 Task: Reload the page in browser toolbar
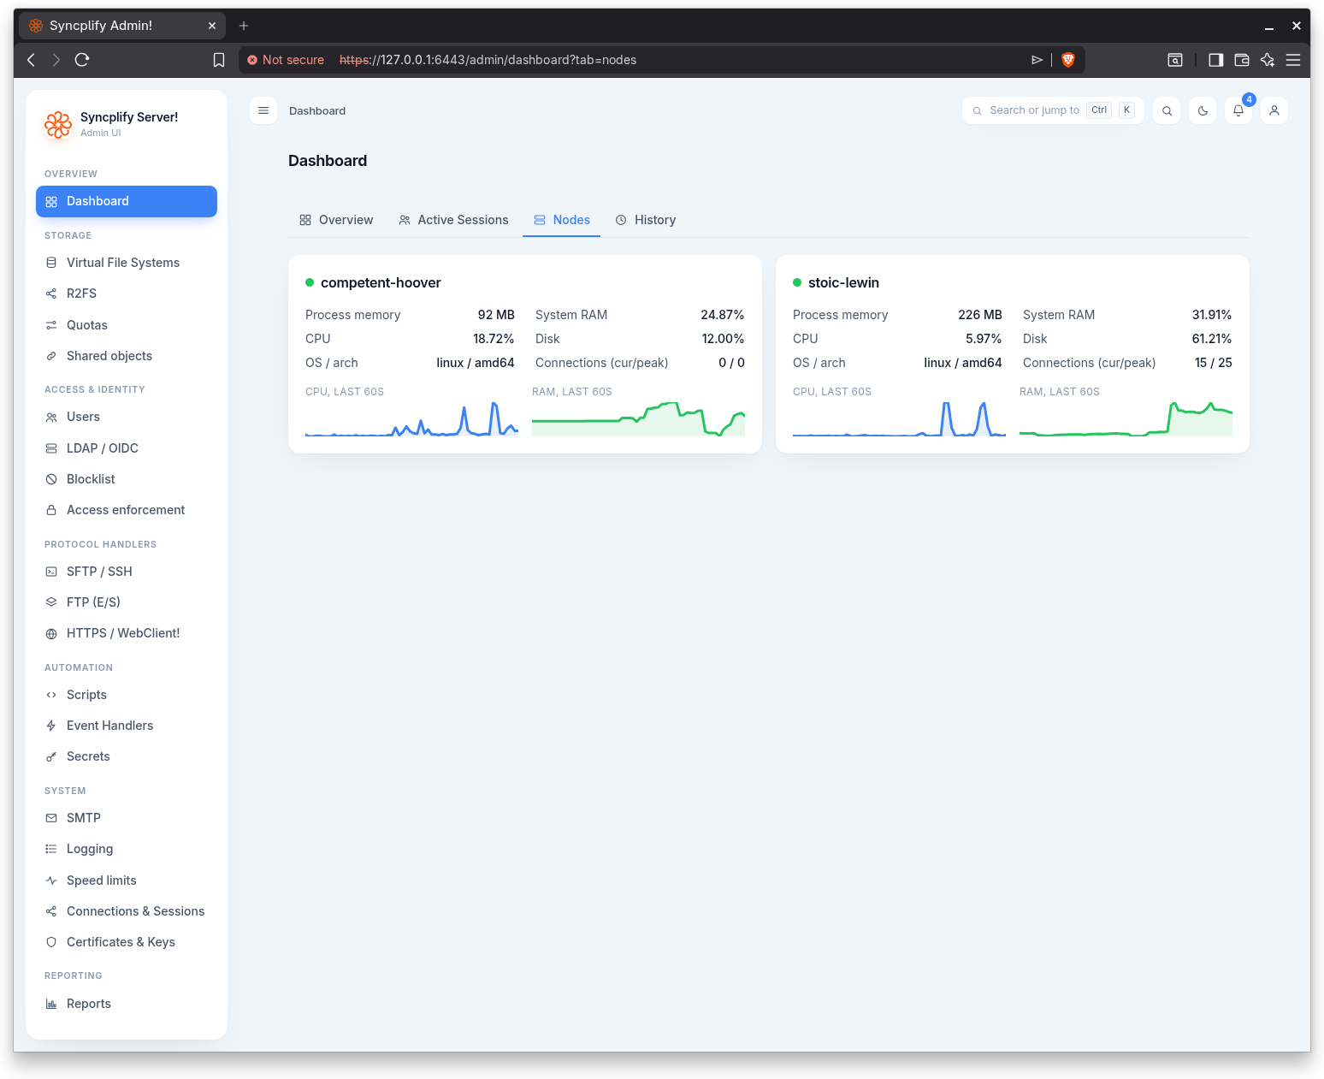point(82,60)
